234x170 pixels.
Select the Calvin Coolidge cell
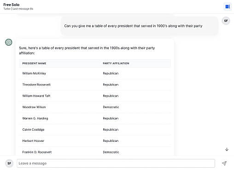33,130
